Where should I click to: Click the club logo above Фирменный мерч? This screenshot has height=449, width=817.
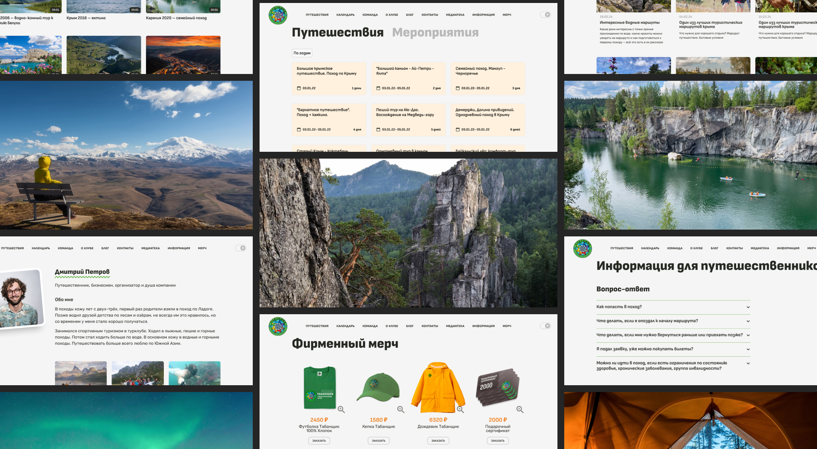click(x=278, y=327)
